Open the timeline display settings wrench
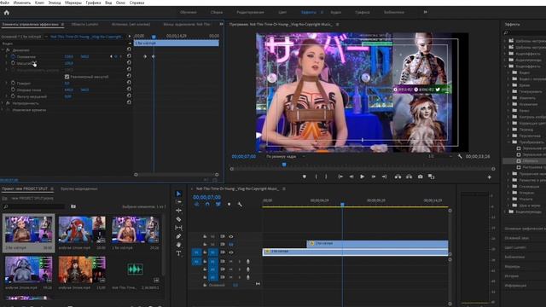This screenshot has height=307, width=546. pyautogui.click(x=240, y=205)
